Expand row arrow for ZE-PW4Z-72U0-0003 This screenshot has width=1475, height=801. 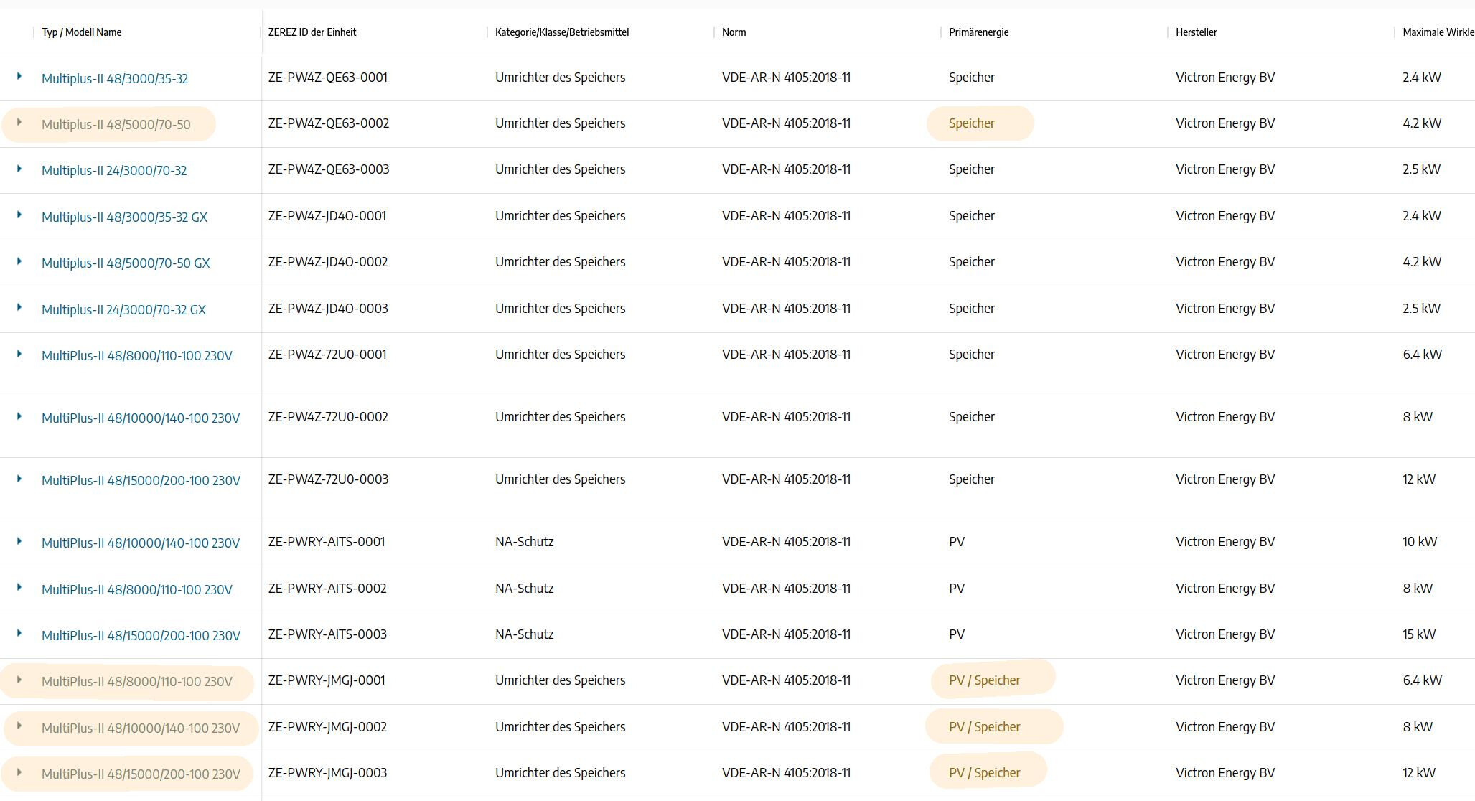point(19,479)
